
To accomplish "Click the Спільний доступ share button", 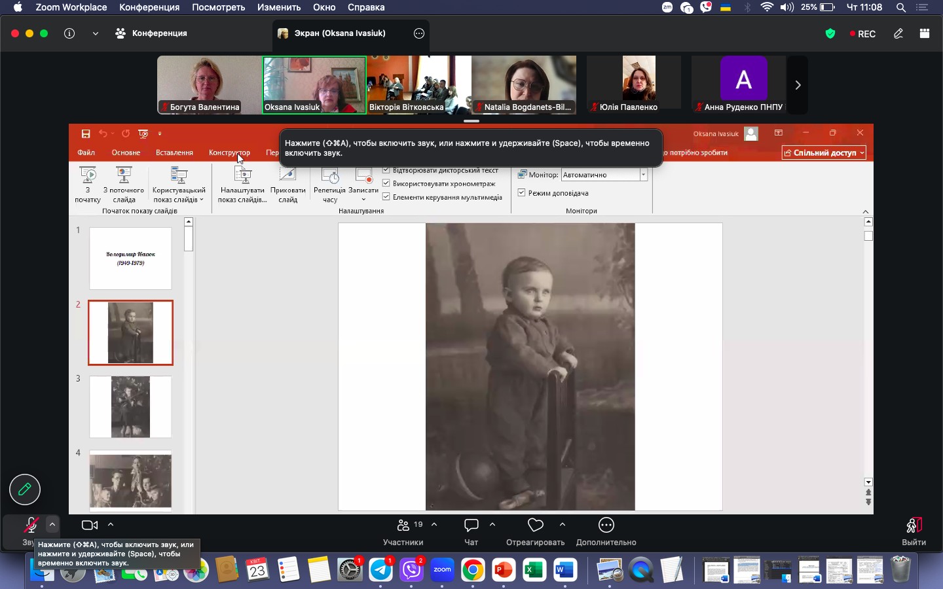I will point(824,152).
